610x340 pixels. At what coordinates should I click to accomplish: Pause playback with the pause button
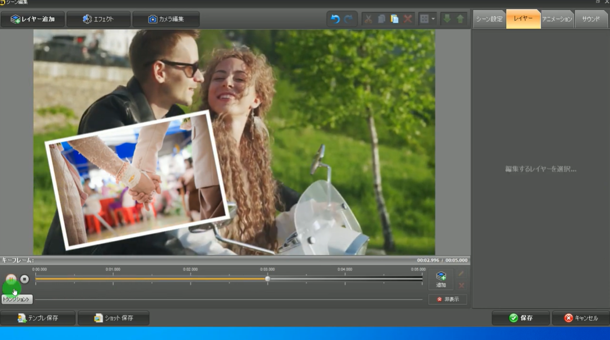(x=11, y=279)
